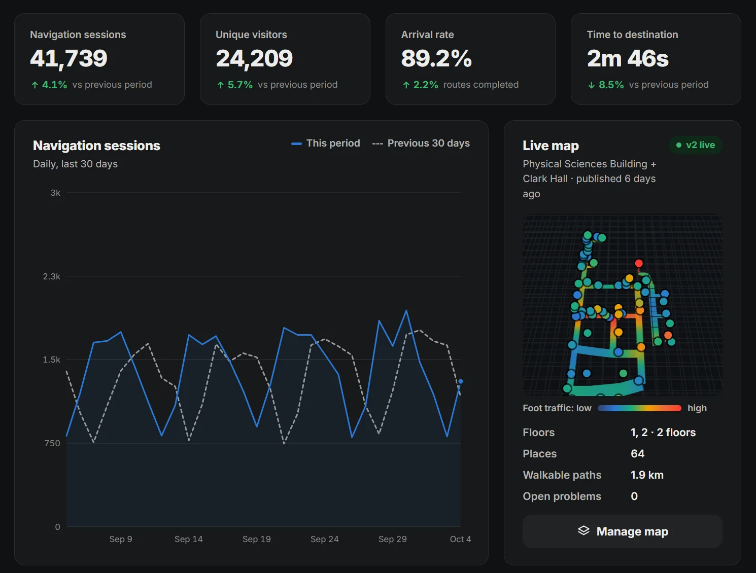Click the 1.5k y-axis label

(x=51, y=360)
